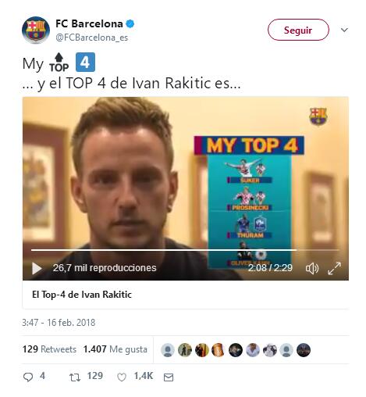This screenshot has height=397, width=366.
Task: Open the tweet timestamp 16 feb. 2018
Action: pyautogui.click(x=59, y=323)
